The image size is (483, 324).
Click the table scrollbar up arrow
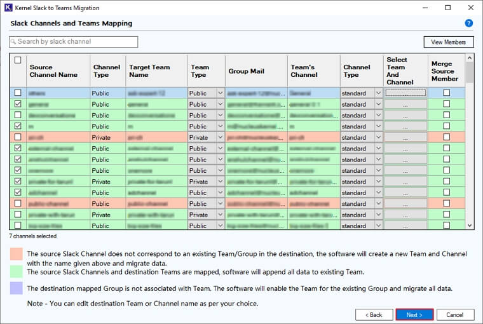[x=470, y=58]
